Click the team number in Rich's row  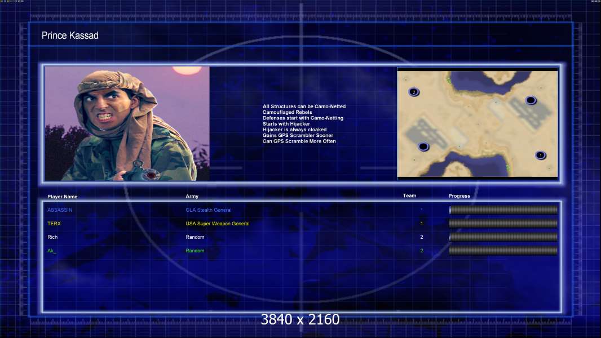(x=422, y=237)
